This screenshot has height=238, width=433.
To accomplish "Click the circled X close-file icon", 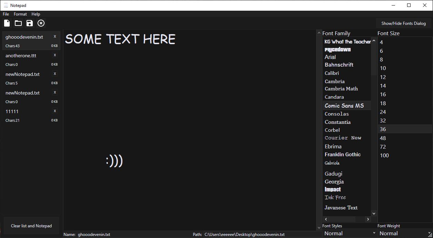I will (x=41, y=23).
